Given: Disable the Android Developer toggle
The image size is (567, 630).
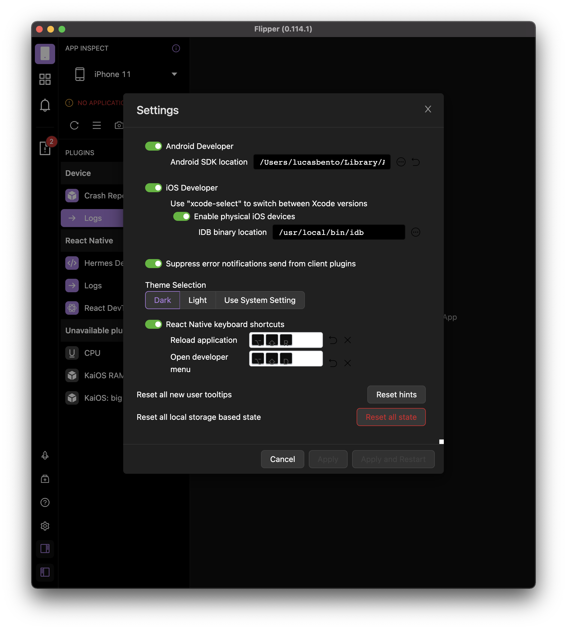Looking at the screenshot, I should (153, 146).
